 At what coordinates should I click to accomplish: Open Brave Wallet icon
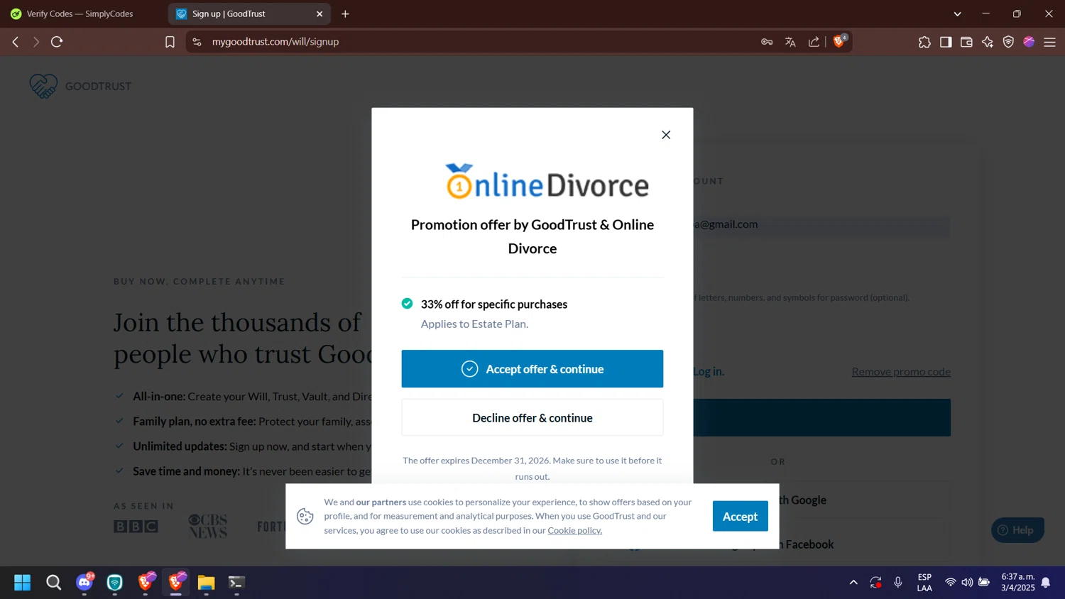(966, 42)
